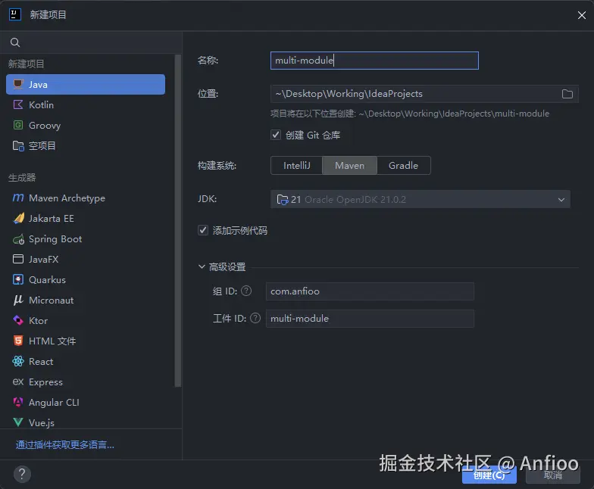Click the IntelliJ IDEA logo in title bar
The image size is (594, 489).
(x=15, y=15)
